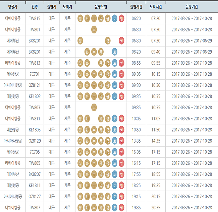Viewport: 218px width, 212px height.
Task: Click the 도착지 column header
Action: tap(67, 7)
